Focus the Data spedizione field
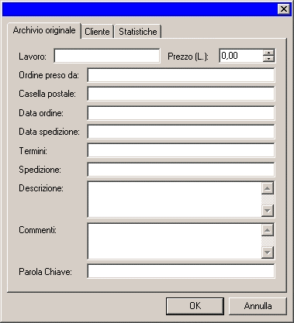 coord(181,132)
